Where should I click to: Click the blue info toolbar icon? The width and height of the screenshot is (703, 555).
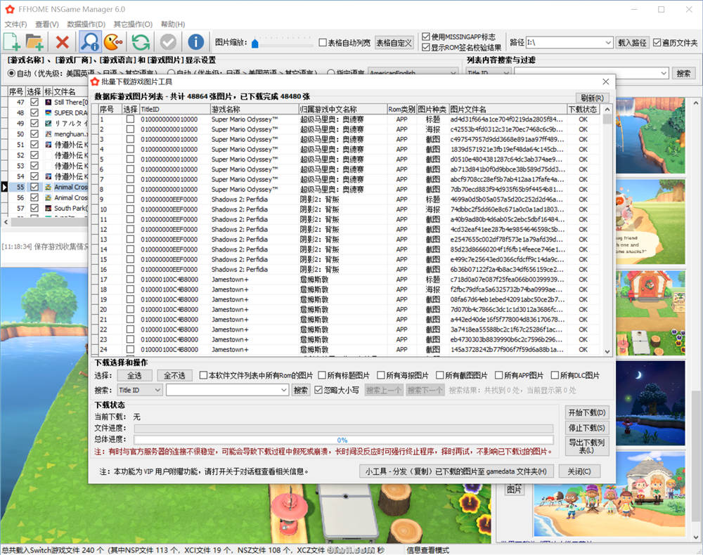coord(195,42)
